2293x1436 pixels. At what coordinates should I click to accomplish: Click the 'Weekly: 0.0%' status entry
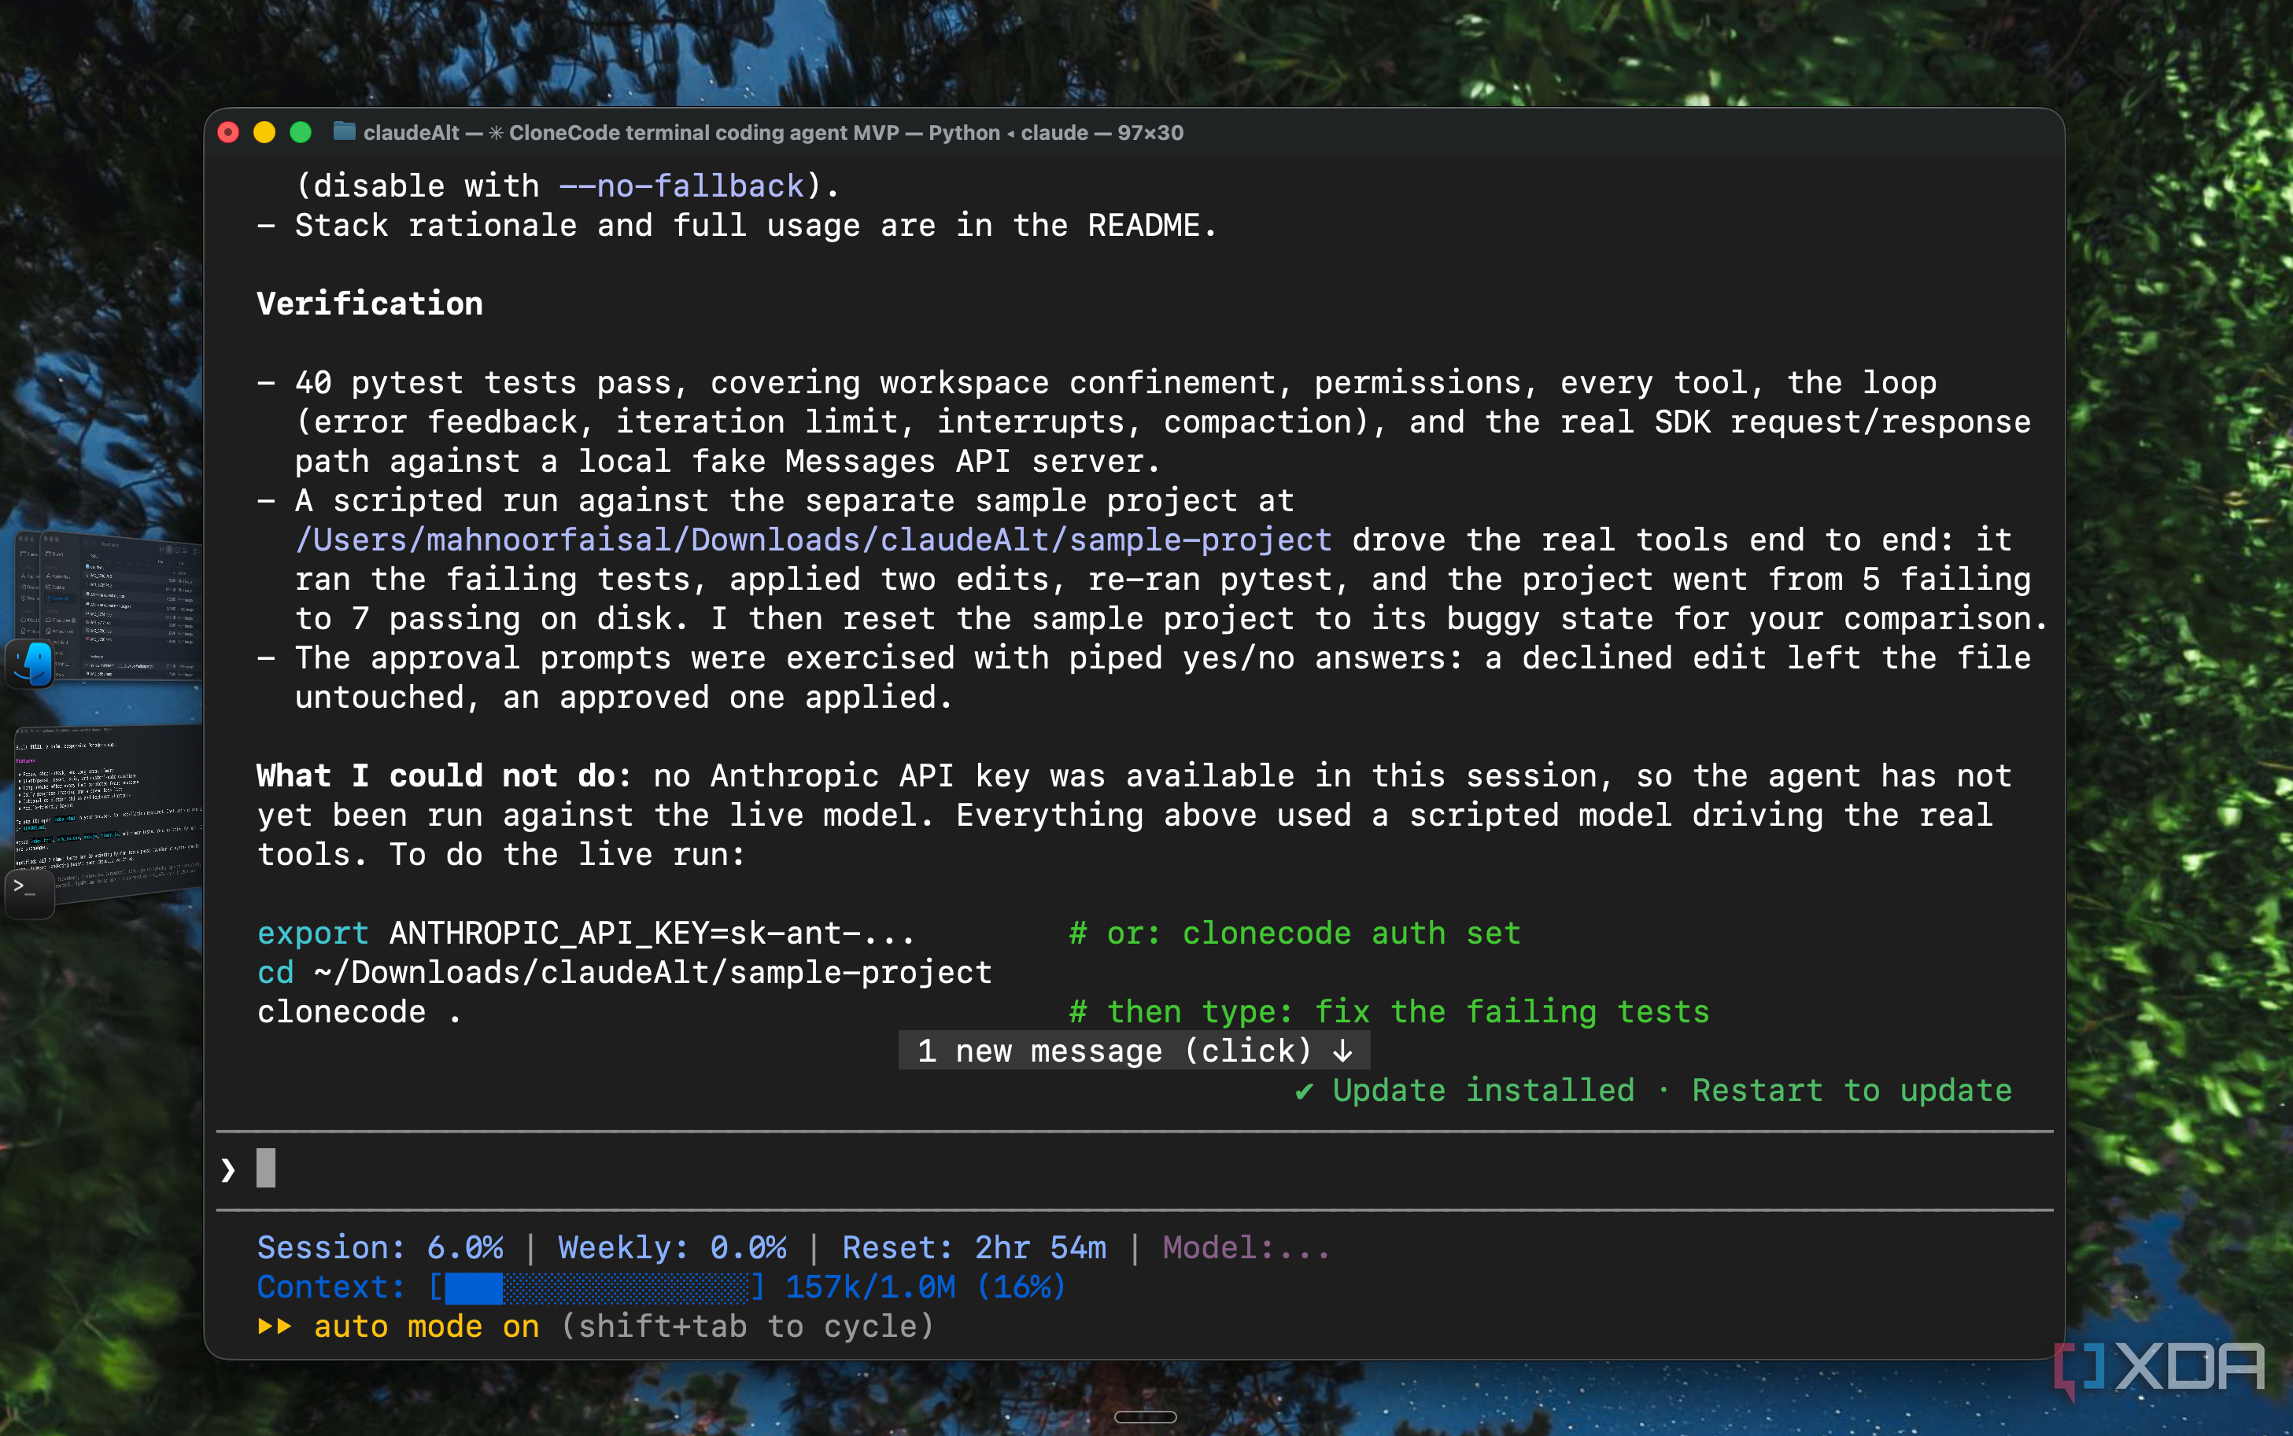[672, 1247]
